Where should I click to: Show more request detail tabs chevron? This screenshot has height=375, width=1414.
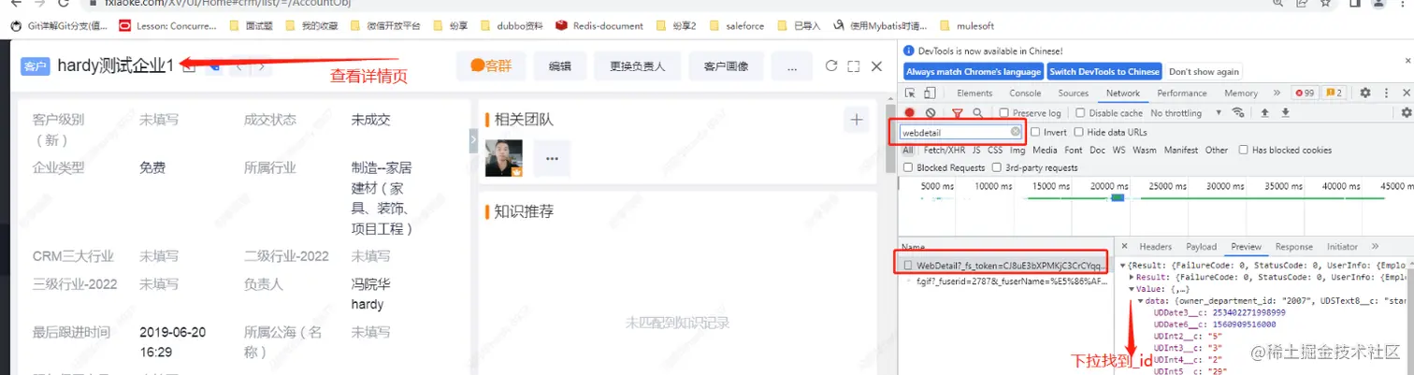coord(1376,247)
